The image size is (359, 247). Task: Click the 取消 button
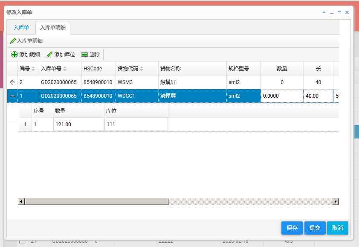pos(337,228)
